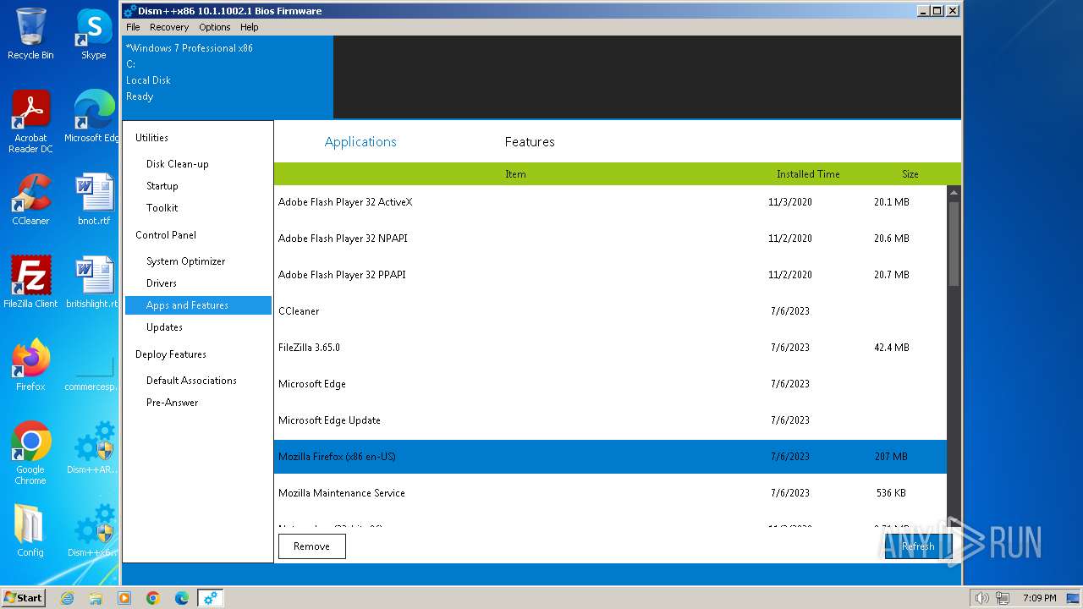Switch to the Features tab
Screen dimensions: 1083x609
point(530,142)
